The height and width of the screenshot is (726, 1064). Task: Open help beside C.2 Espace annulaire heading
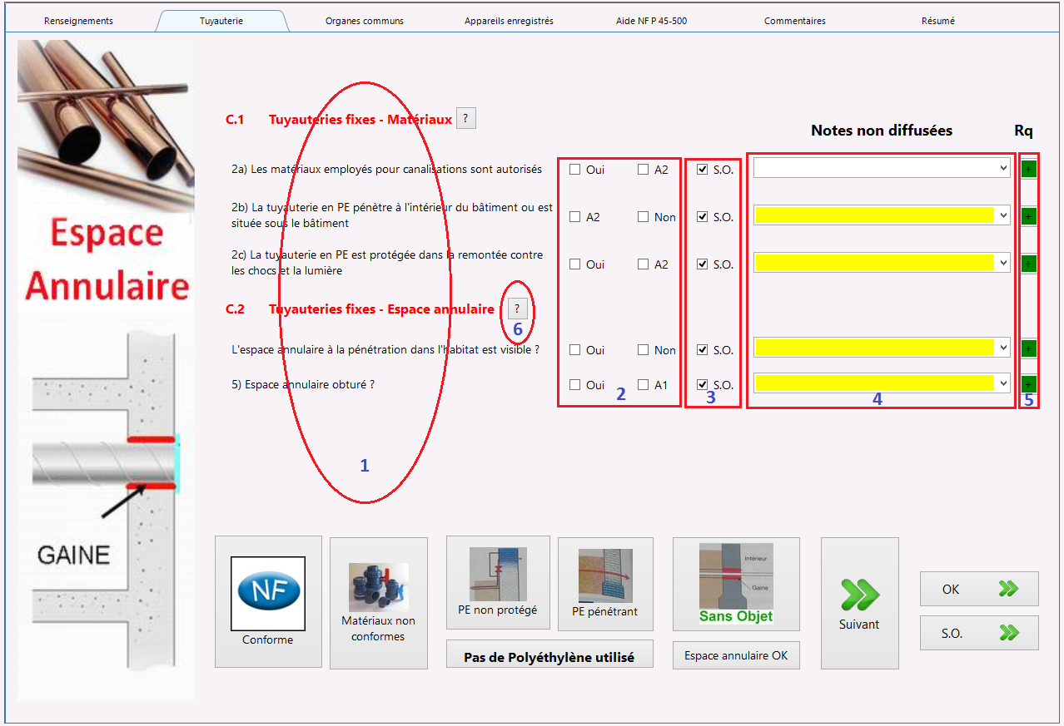click(517, 309)
